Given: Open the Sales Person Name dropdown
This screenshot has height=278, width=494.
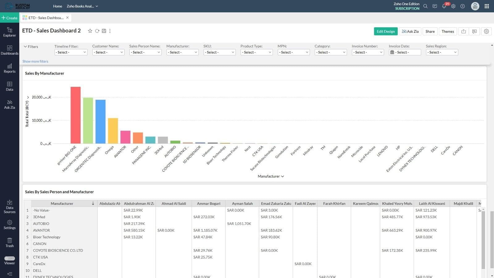Looking at the screenshot, I should pyautogui.click(x=145, y=52).
